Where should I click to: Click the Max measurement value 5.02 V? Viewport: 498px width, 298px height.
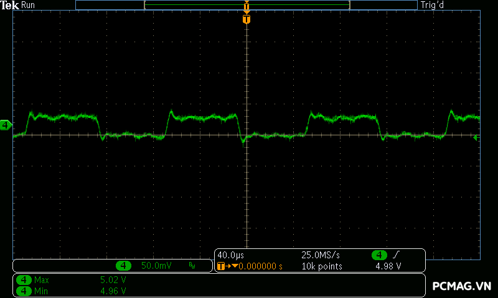(x=113, y=280)
